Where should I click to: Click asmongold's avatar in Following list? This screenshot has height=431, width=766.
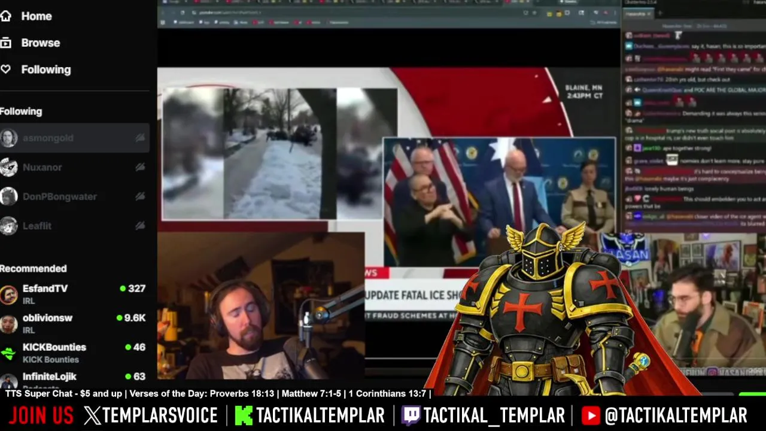point(8,138)
